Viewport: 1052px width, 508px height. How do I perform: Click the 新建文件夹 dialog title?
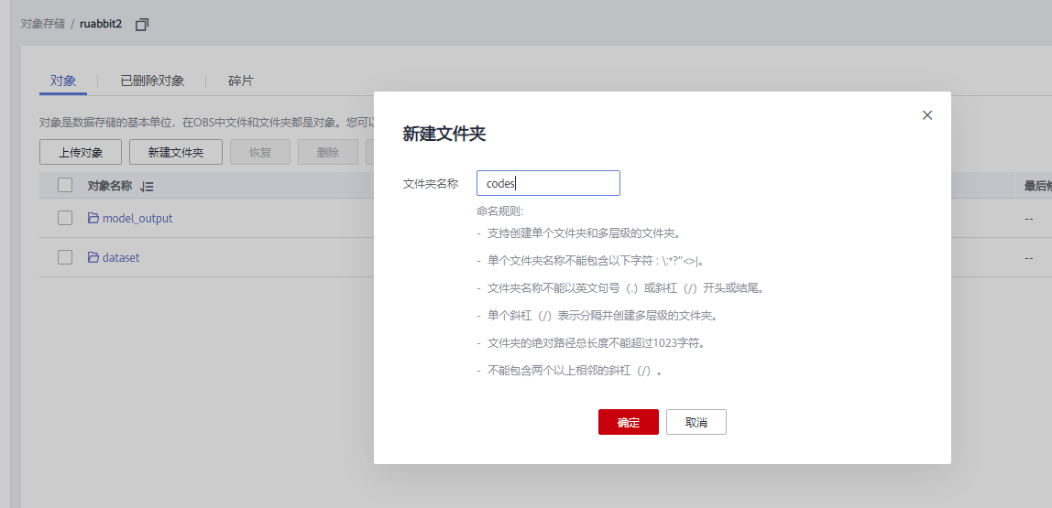[x=444, y=134]
